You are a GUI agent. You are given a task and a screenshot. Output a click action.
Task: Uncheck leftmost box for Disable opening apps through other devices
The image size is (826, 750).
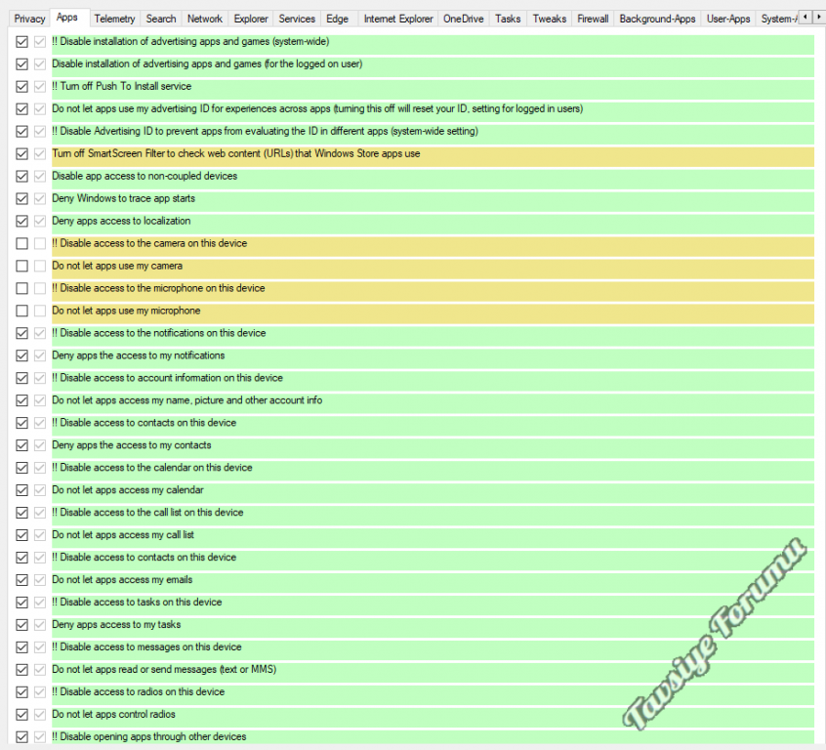pos(21,737)
